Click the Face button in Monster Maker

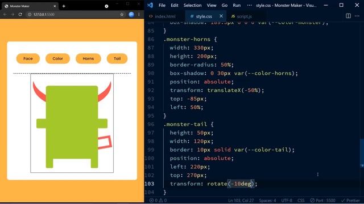28,58
